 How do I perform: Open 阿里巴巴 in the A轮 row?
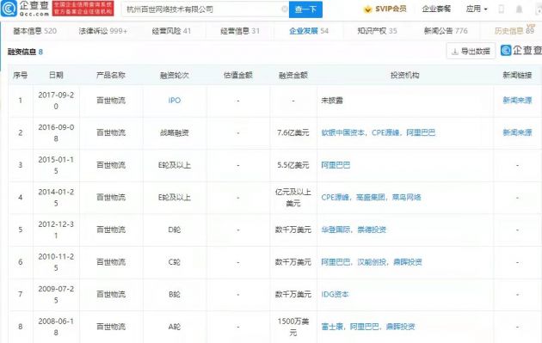(x=364, y=327)
